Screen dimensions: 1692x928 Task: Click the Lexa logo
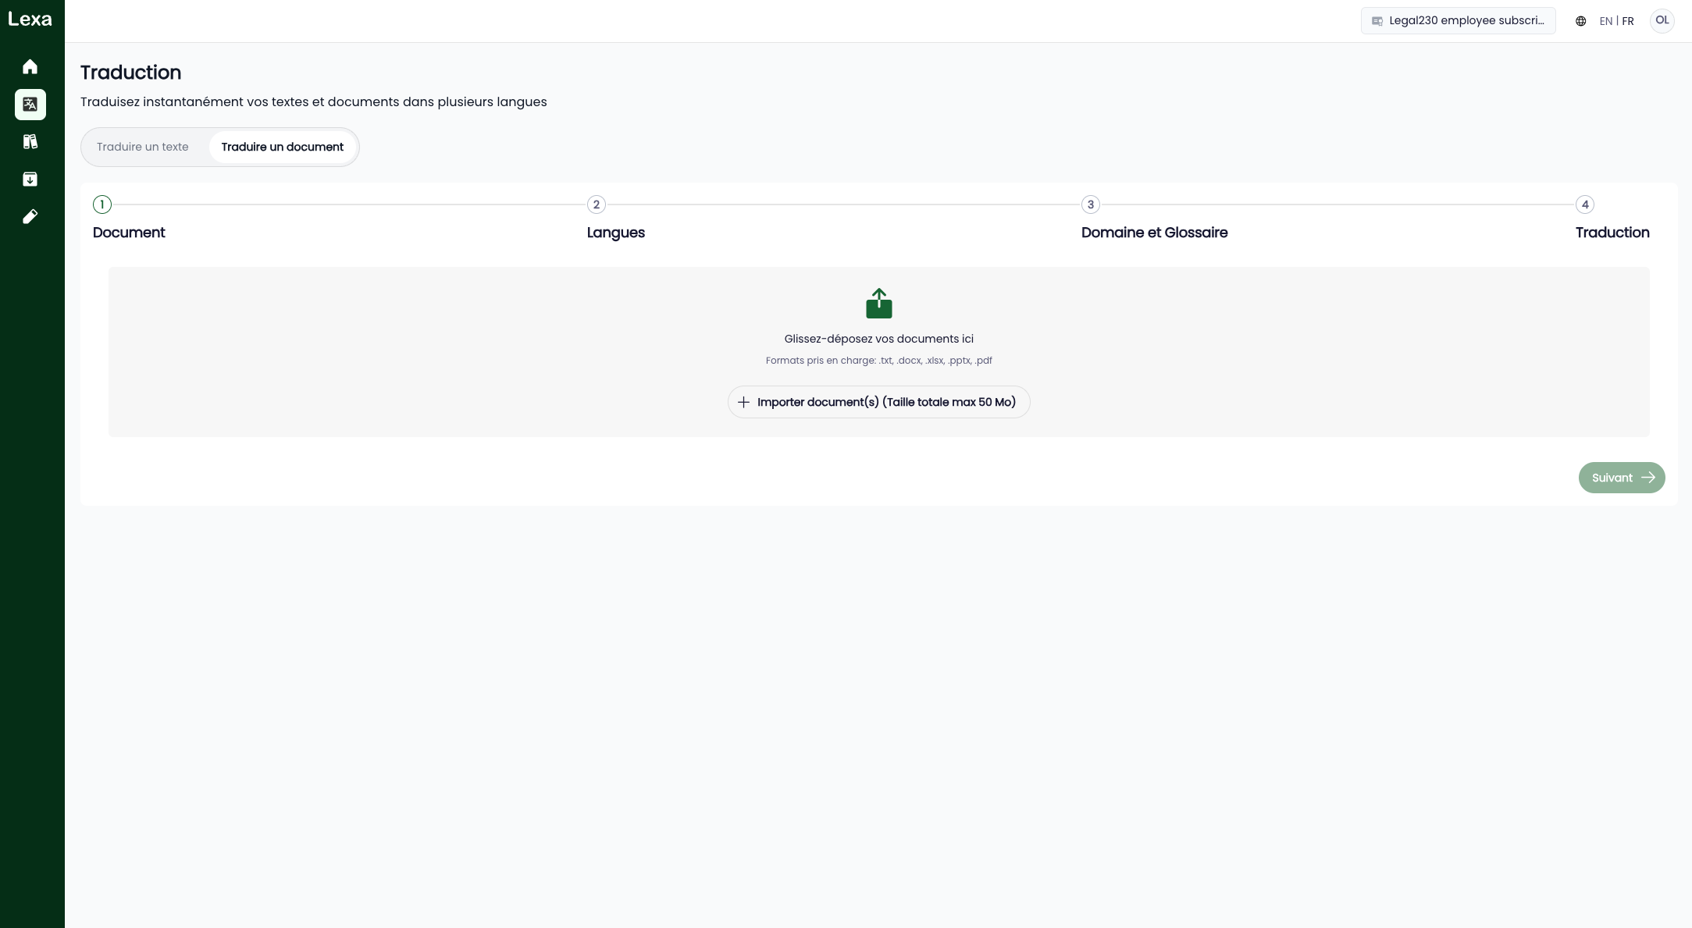30,20
